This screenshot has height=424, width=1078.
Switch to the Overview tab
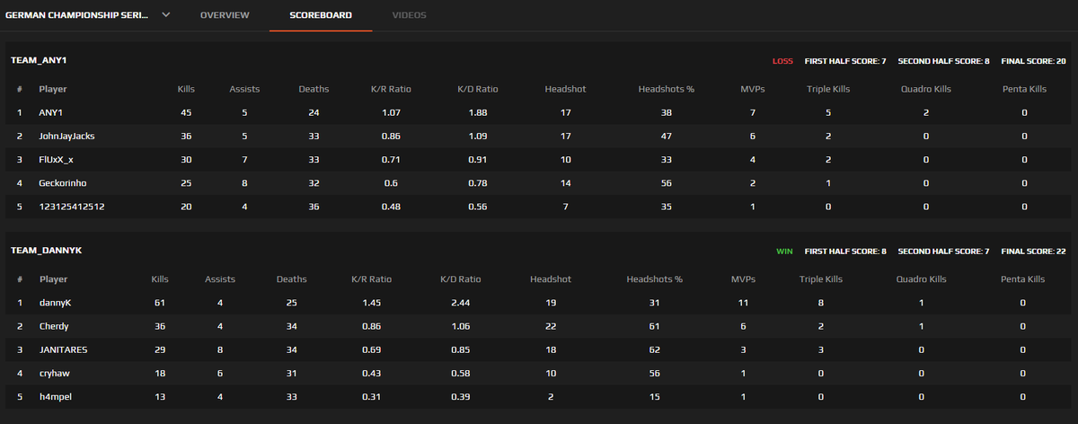click(x=225, y=15)
